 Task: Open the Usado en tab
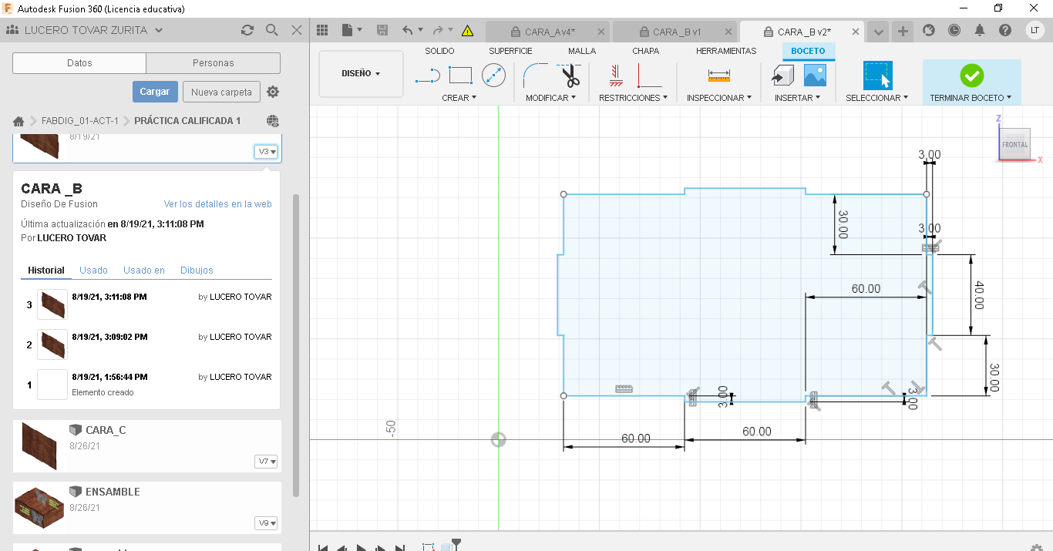(x=144, y=270)
